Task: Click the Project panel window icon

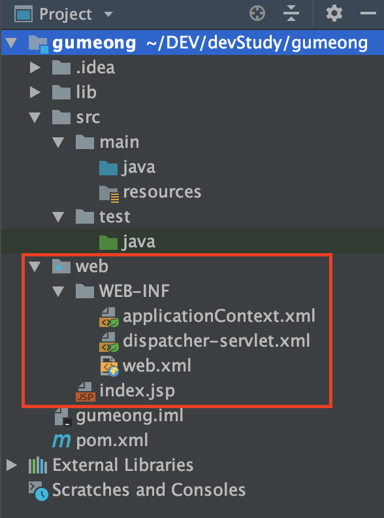Action: (x=23, y=14)
